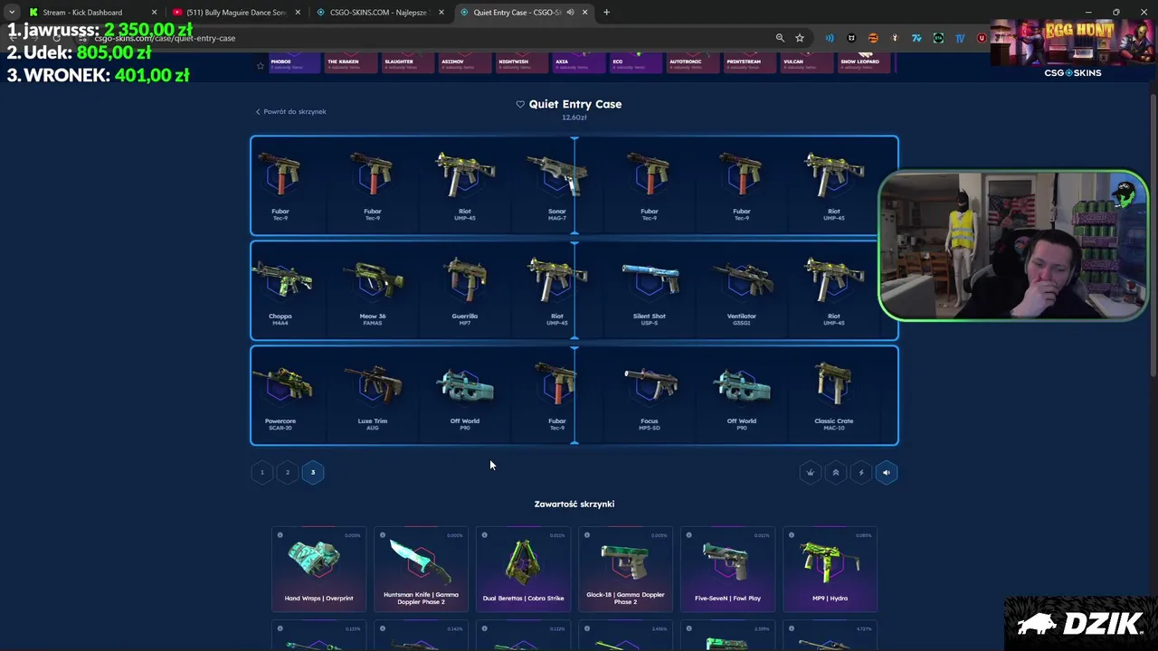Show info for Five-SeveN Fowl Play

(x=688, y=535)
